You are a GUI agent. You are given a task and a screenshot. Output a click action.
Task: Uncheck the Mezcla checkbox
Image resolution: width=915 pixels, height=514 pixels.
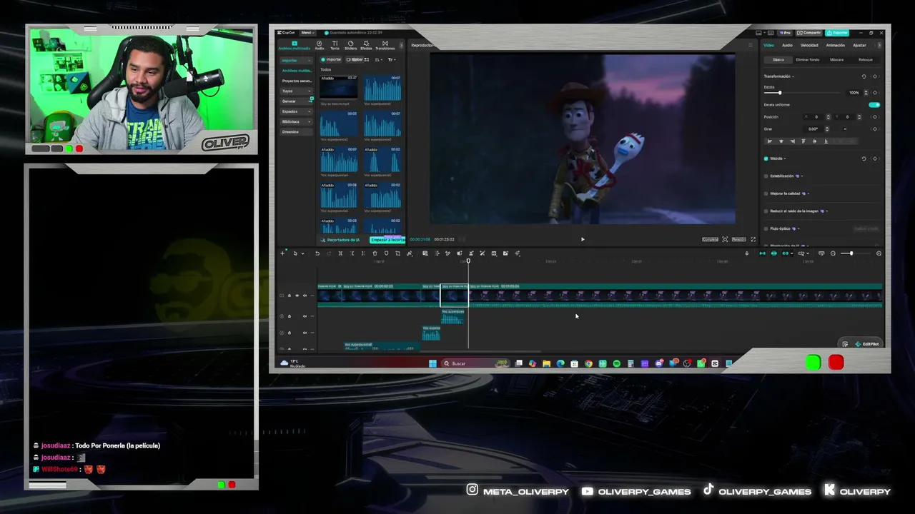coord(766,158)
